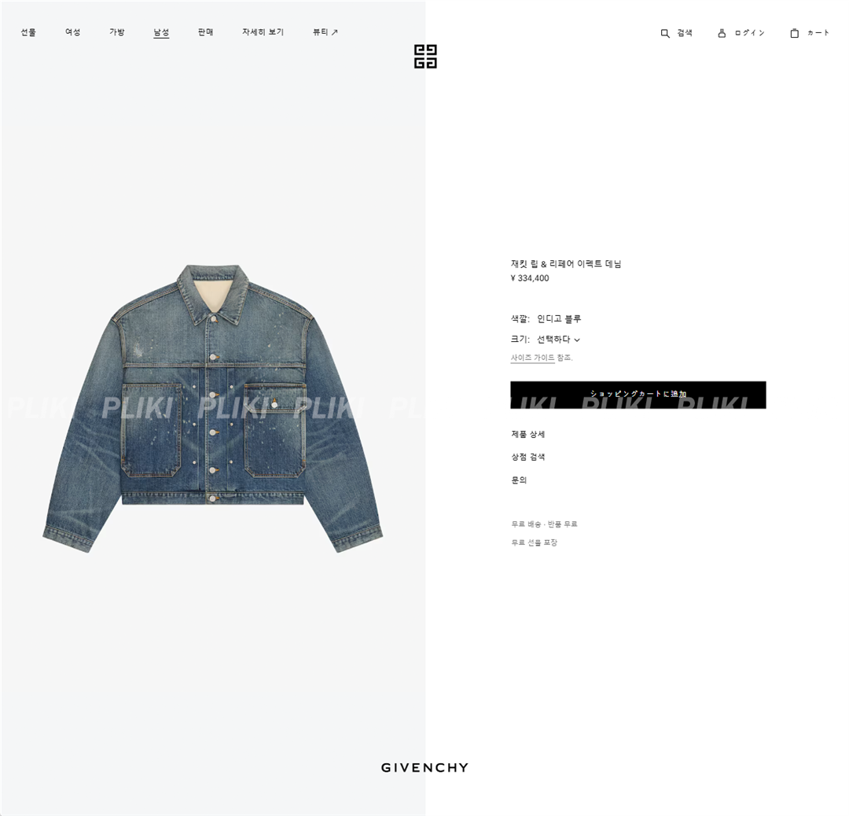This screenshot has height=816, width=849.
Task: Open the 사이즈 가이드 link
Action: pos(532,358)
